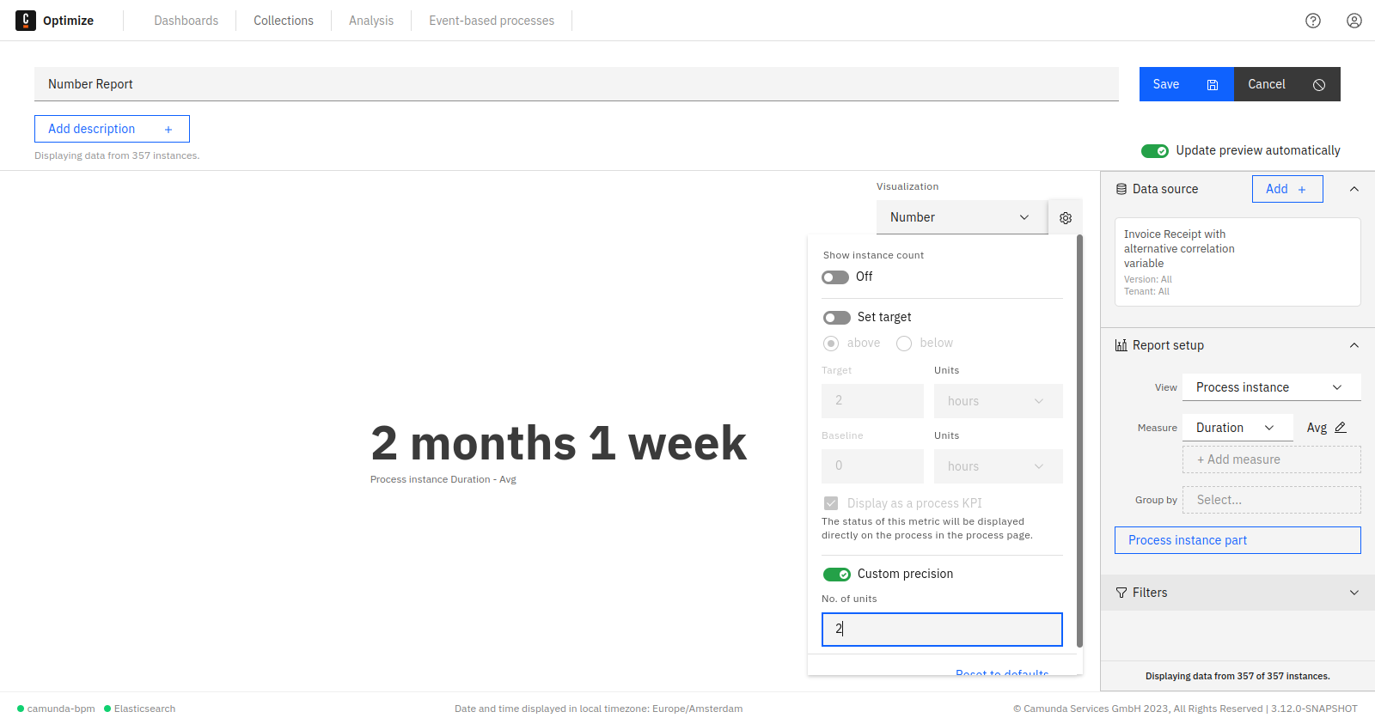Click the Report setup chart icon

1121,344
